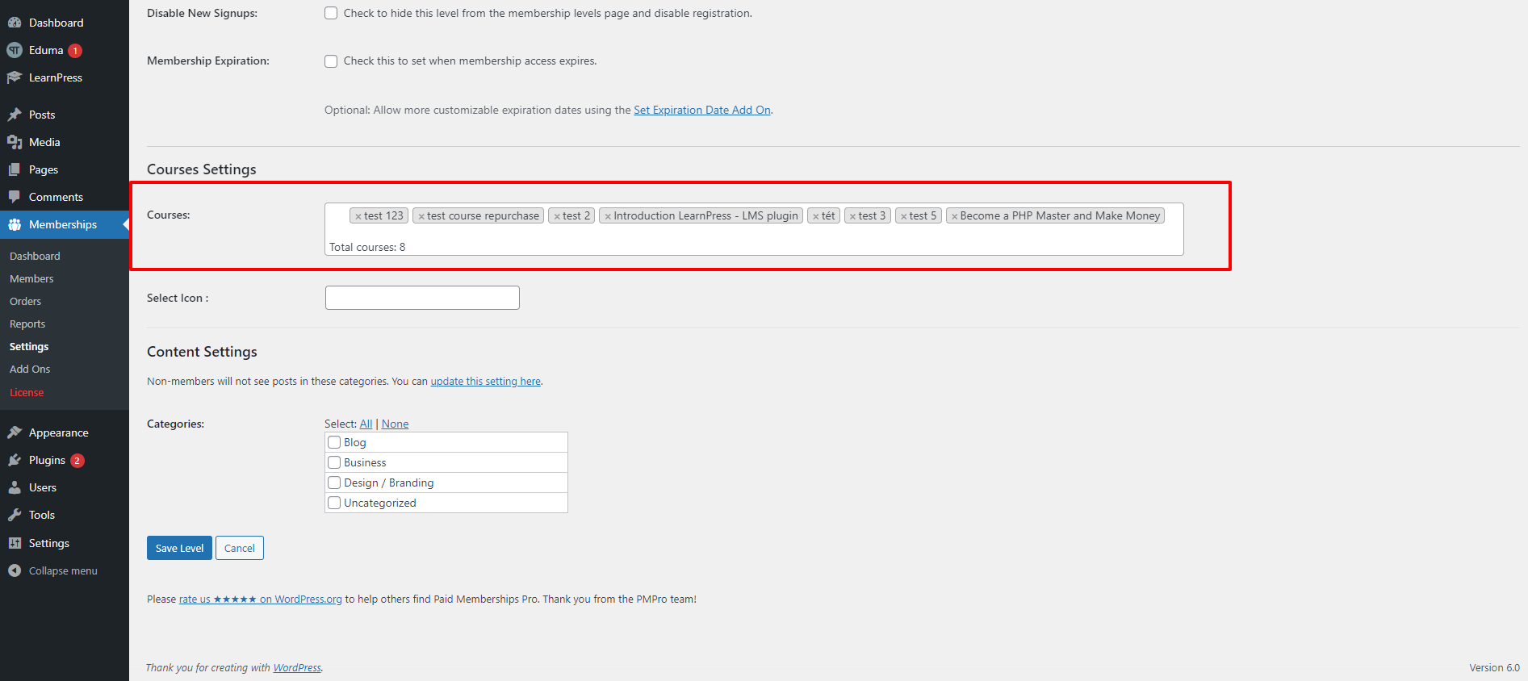Enable the Membership Expiration checkbox

click(331, 61)
